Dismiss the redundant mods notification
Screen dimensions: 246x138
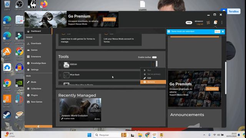(223, 31)
